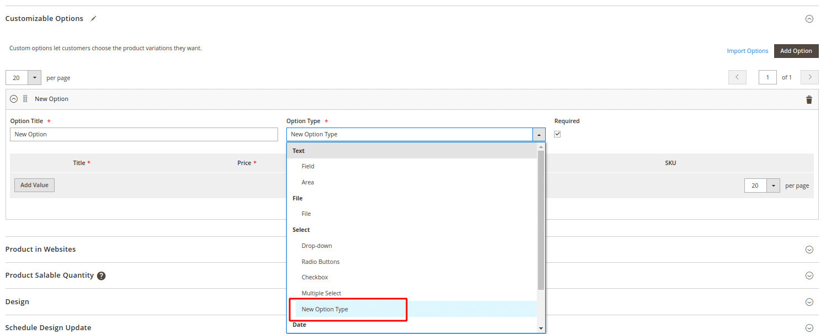826x334 pixels.
Task: Uncheck the Required checkbox
Action: tap(557, 134)
